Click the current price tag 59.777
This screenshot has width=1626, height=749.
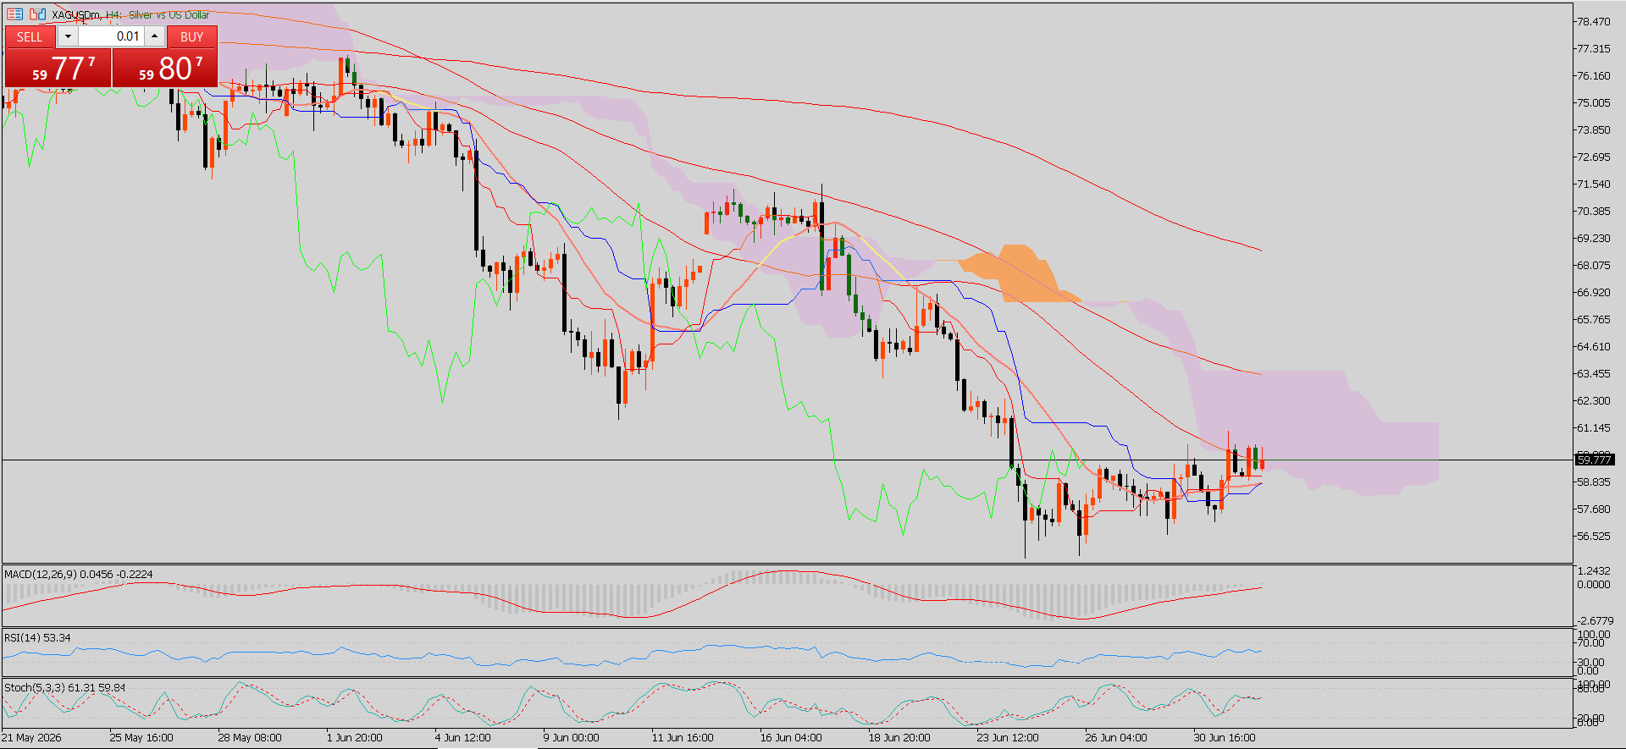point(1595,460)
